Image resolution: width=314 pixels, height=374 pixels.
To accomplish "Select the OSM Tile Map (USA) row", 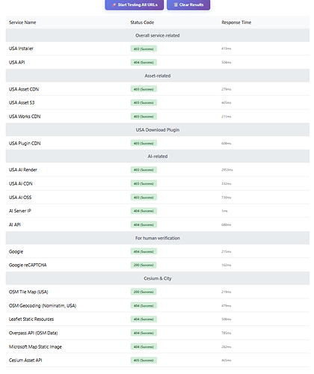I will 158,292.
